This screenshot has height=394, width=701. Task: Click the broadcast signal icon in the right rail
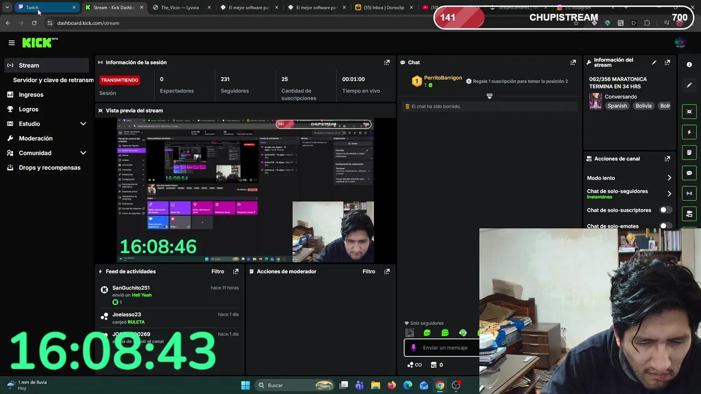[689, 193]
